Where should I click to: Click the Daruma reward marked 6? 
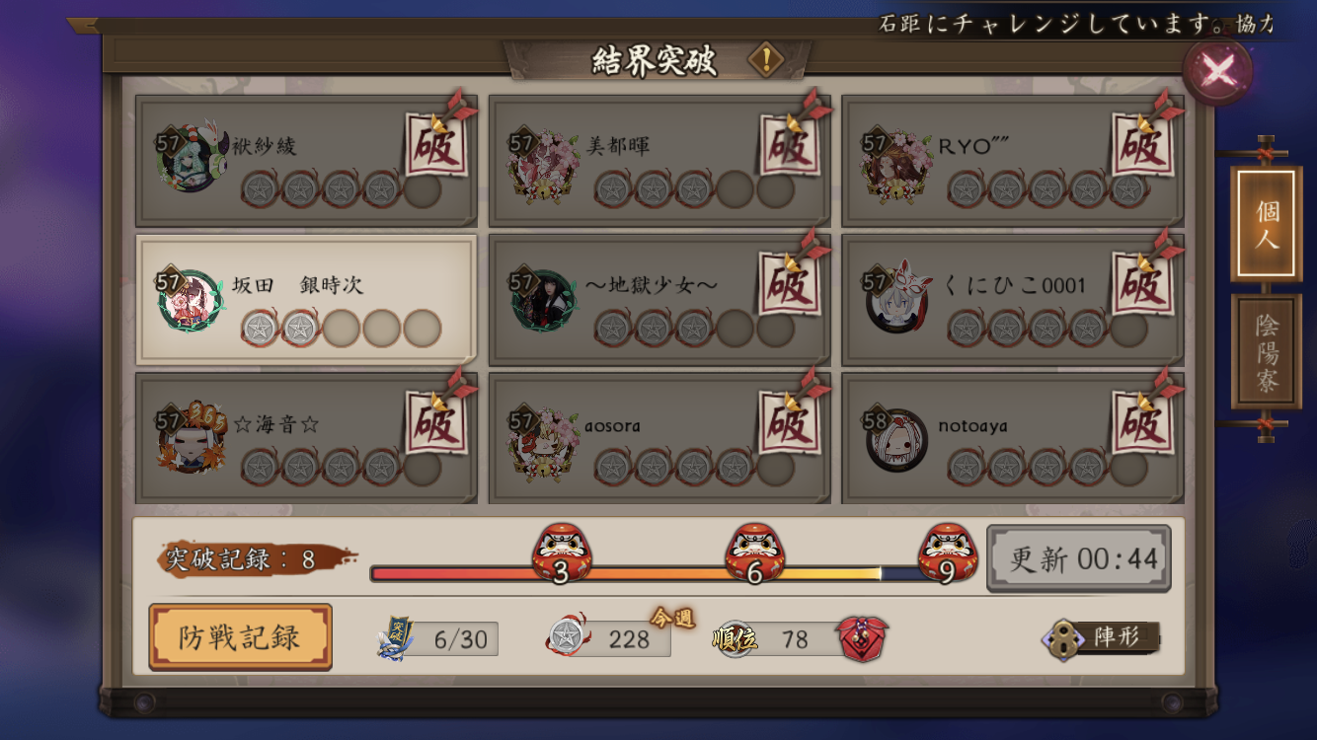click(x=754, y=554)
